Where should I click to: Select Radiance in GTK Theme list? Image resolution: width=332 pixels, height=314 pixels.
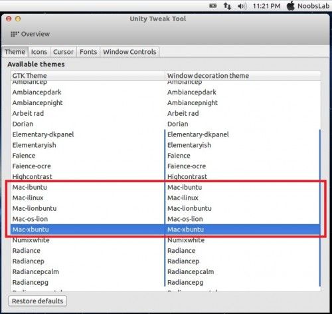[x=88, y=251]
